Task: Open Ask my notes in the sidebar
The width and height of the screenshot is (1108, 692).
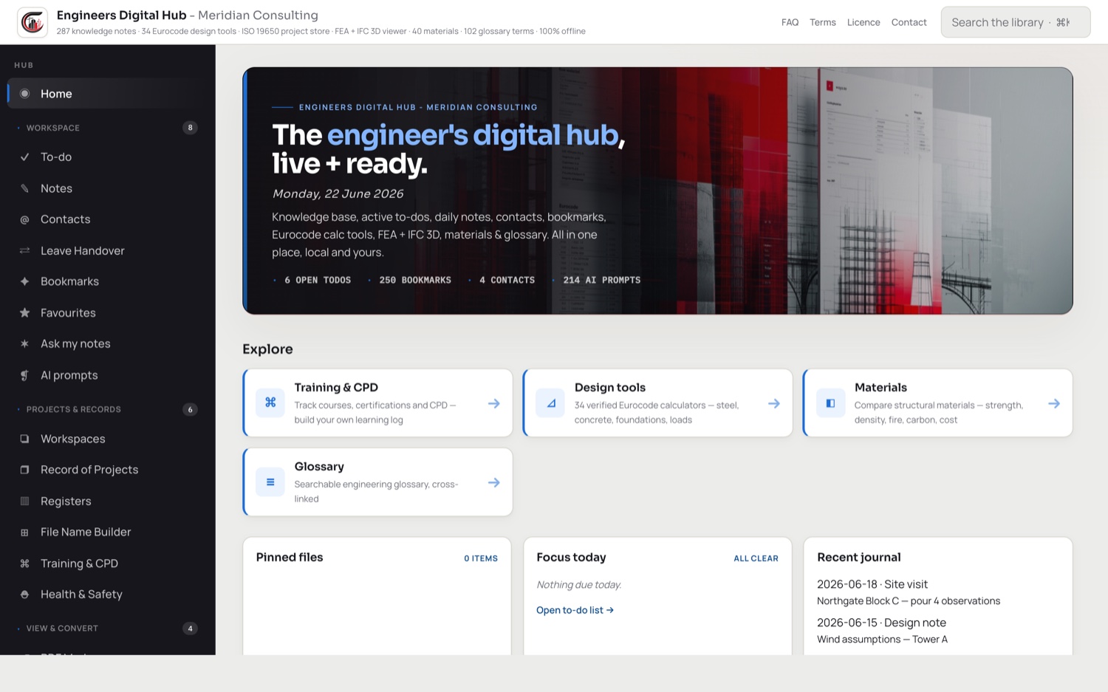Action: point(108,343)
